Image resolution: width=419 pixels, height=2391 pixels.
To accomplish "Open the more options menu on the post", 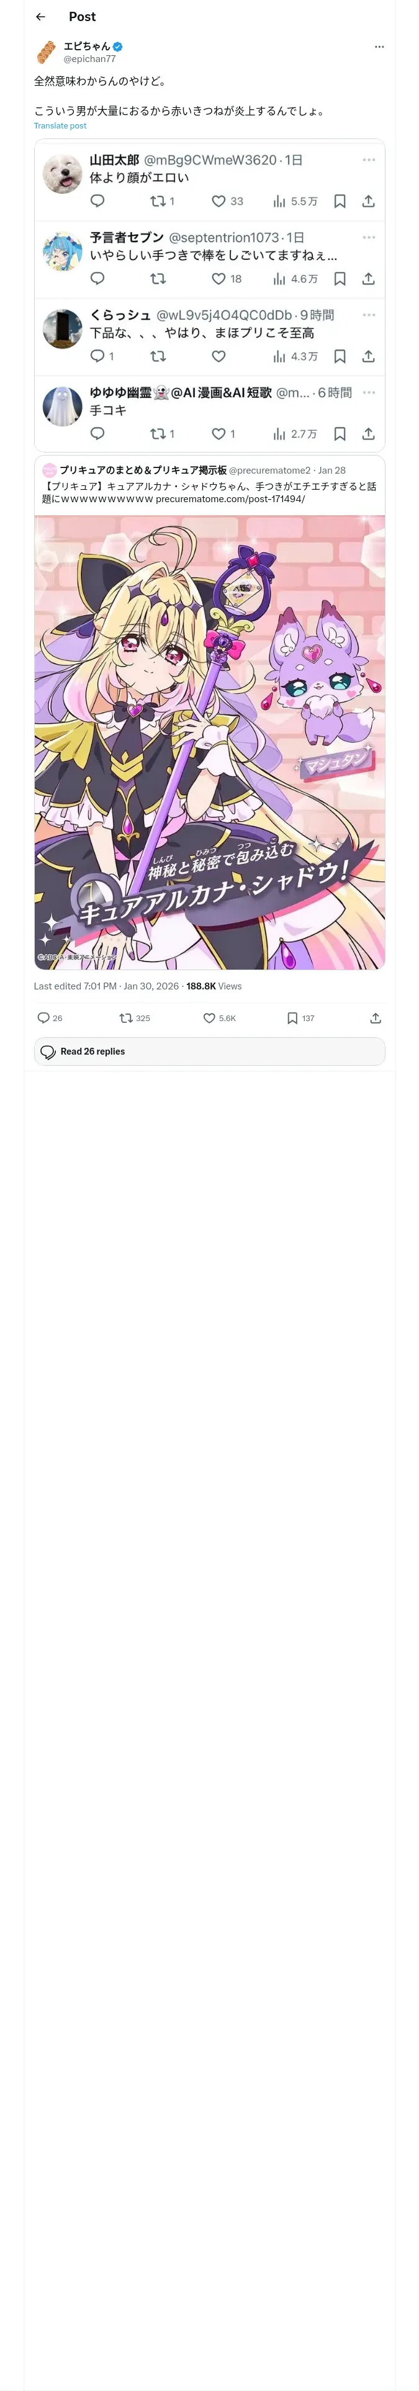I will tap(379, 47).
